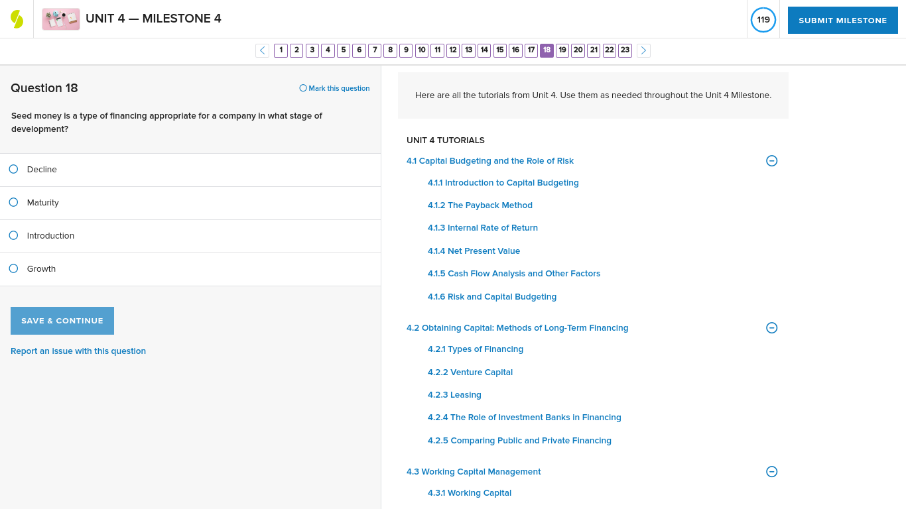
Task: Click the minus icon beside 4.3 Working Capital Management
Action: pyautogui.click(x=771, y=471)
